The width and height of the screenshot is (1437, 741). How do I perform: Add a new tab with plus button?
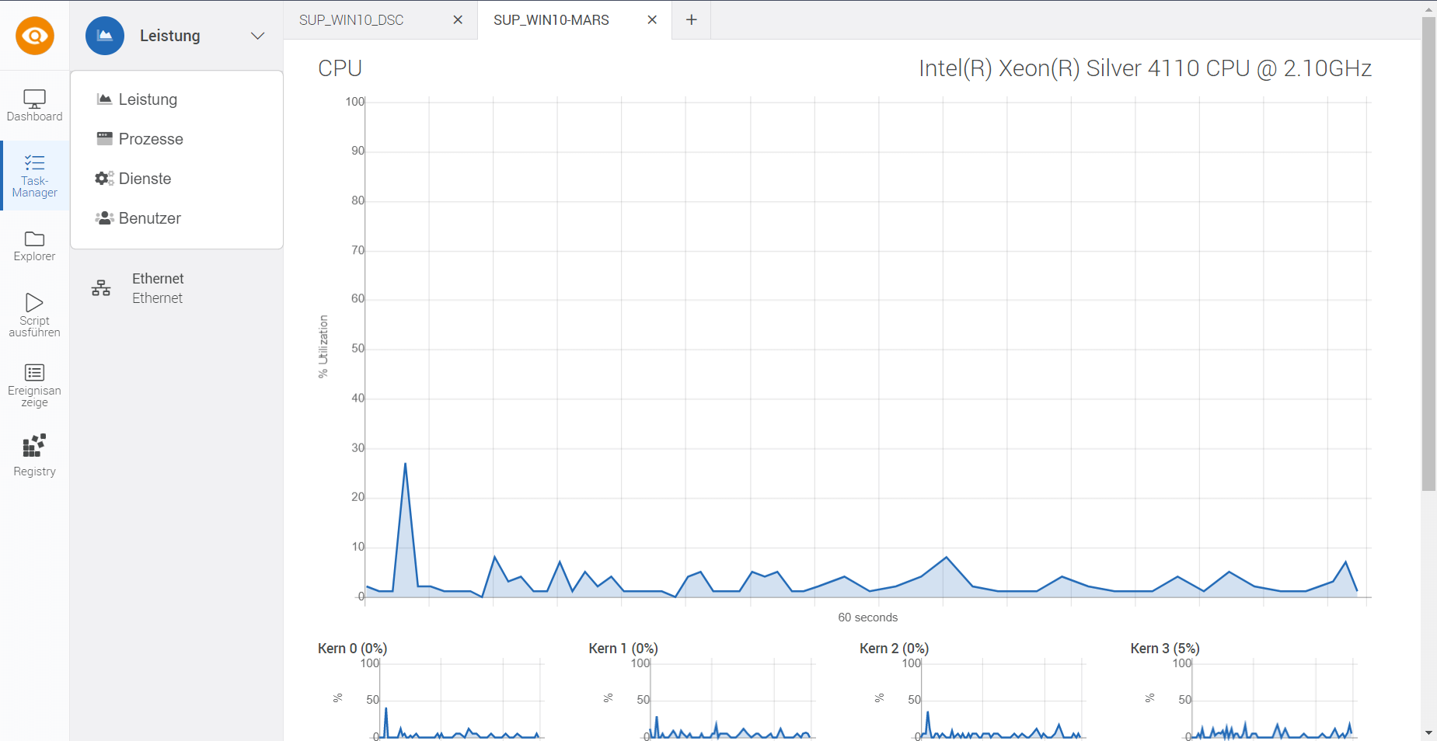pyautogui.click(x=691, y=20)
